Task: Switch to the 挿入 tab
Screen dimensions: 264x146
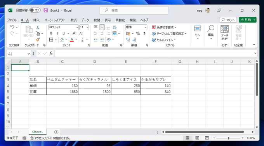Action: coord(36,20)
